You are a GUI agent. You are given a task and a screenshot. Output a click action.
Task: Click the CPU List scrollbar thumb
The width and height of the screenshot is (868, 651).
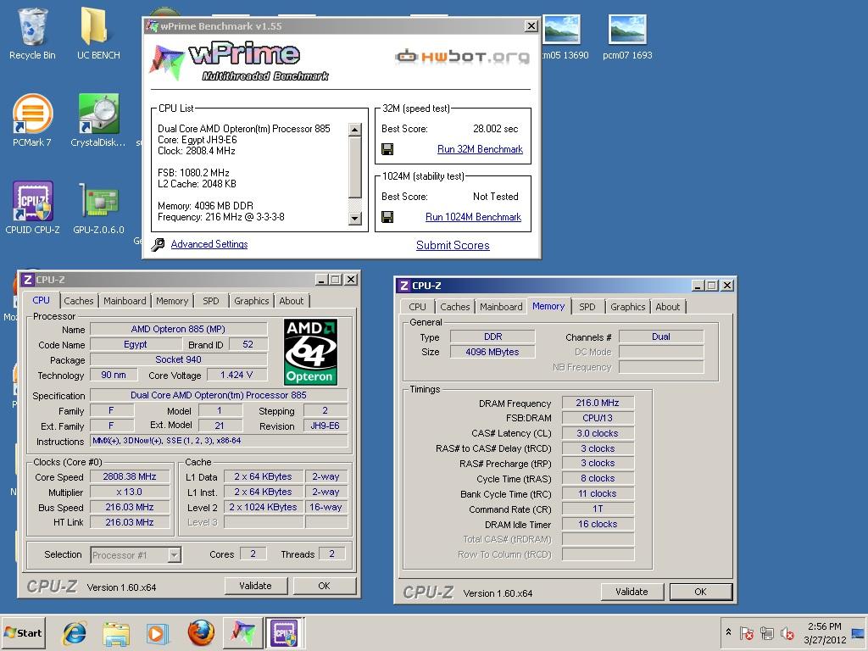pyautogui.click(x=355, y=167)
